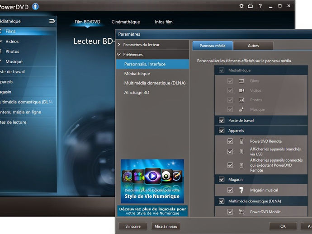Click the Vidéos camera icon in panel list
This screenshot has height=234, width=312.
[x=241, y=90]
